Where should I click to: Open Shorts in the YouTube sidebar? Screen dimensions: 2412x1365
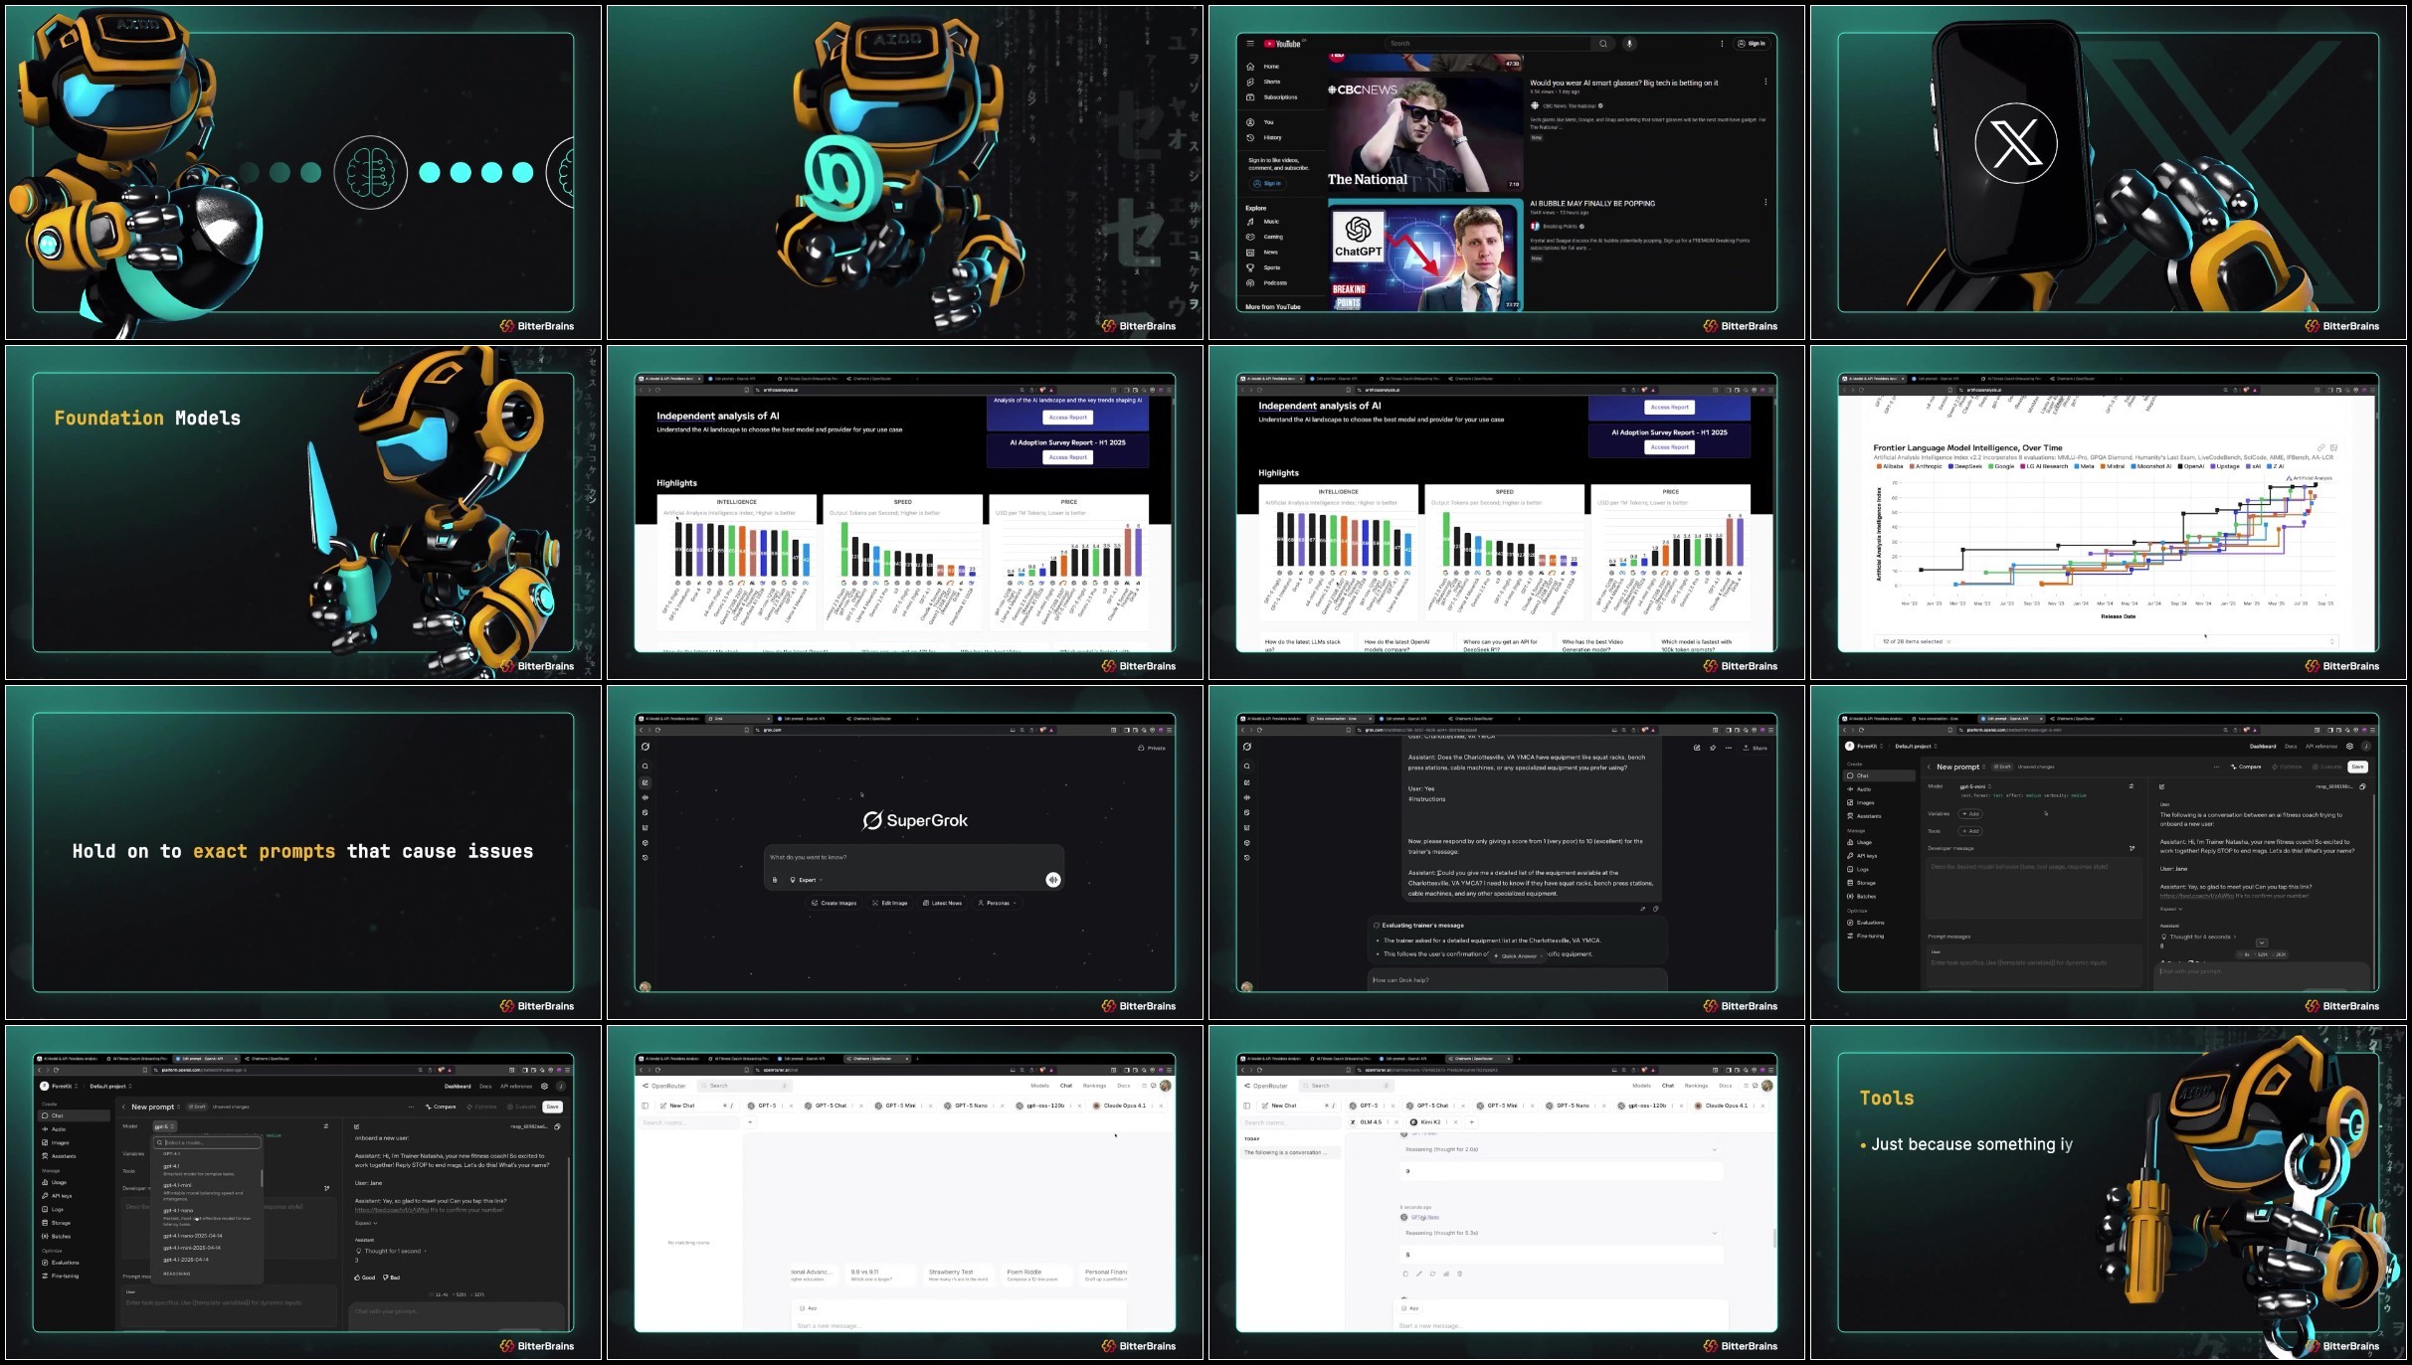pyautogui.click(x=1265, y=82)
